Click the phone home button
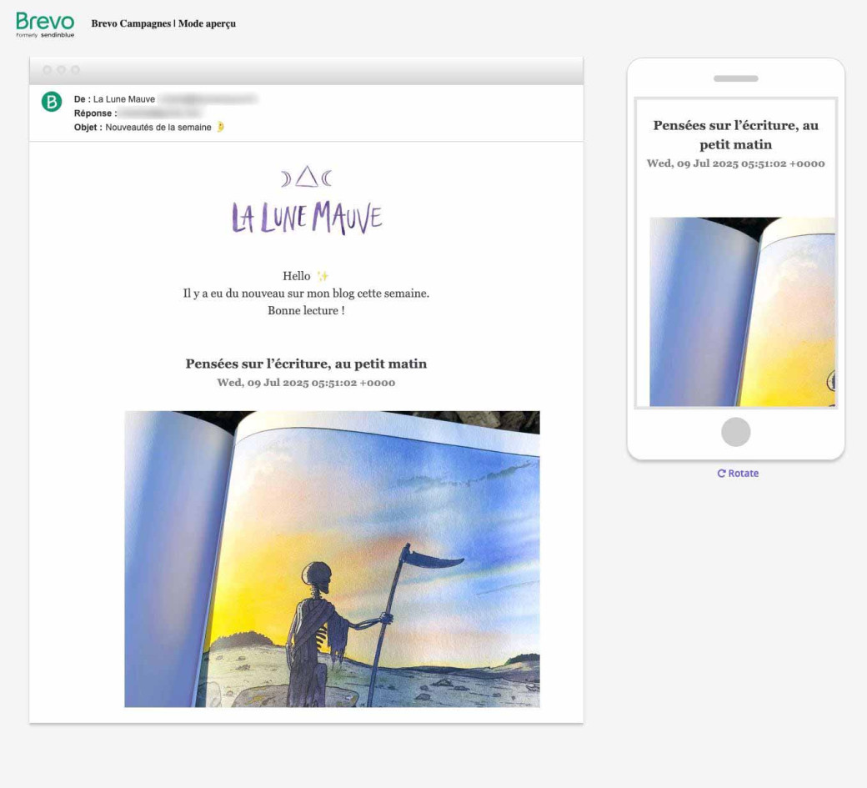The width and height of the screenshot is (867, 788). click(x=736, y=432)
